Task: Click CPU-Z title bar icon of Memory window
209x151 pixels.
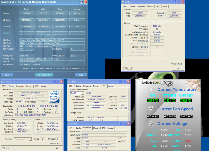Action: coord(123,2)
